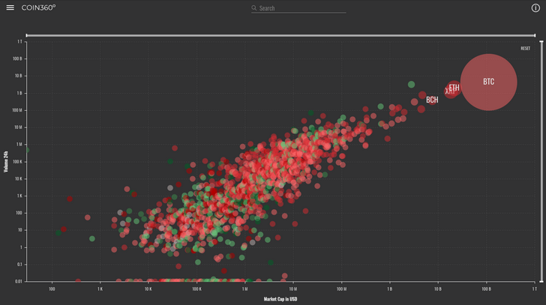Open the info icon
The width and height of the screenshot is (546, 305).
[x=535, y=7]
